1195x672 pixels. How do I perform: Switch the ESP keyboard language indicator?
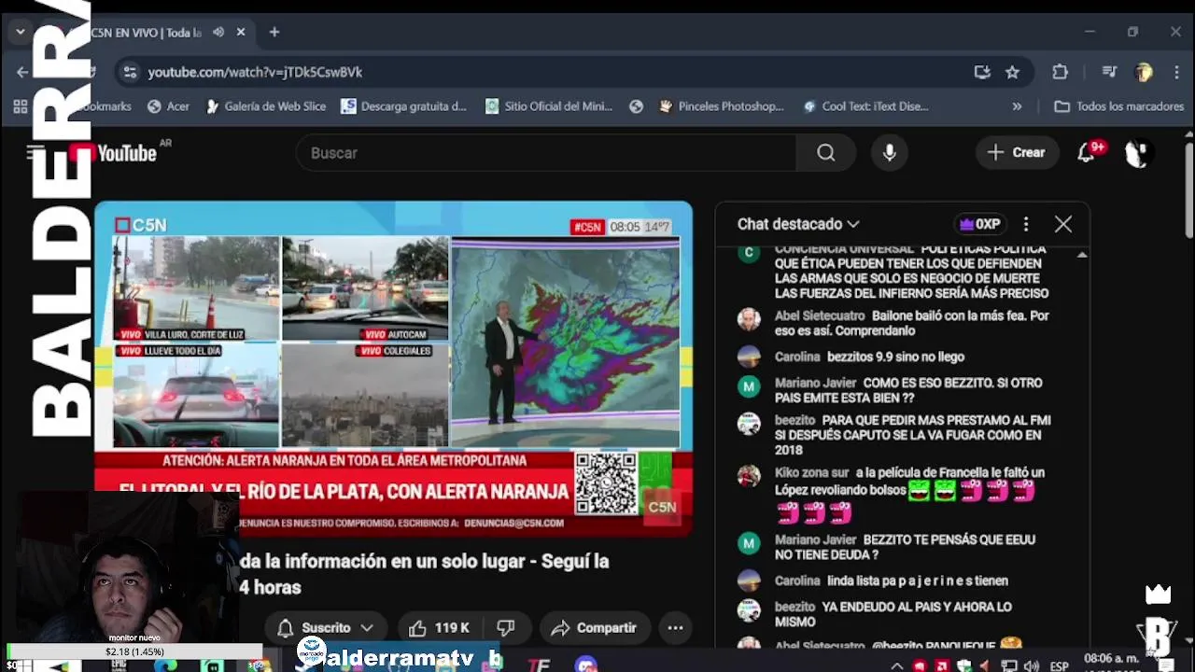(x=1059, y=665)
